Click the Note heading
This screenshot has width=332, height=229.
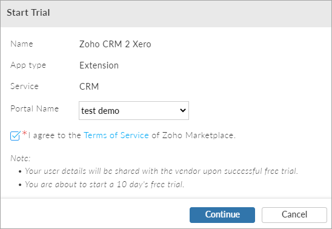tap(21, 158)
